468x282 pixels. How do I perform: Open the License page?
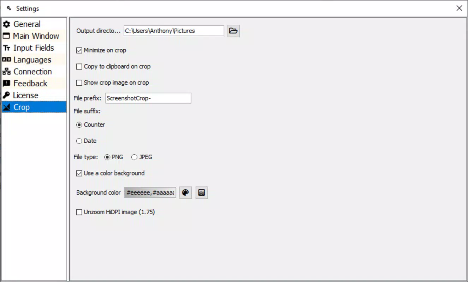tap(34, 96)
